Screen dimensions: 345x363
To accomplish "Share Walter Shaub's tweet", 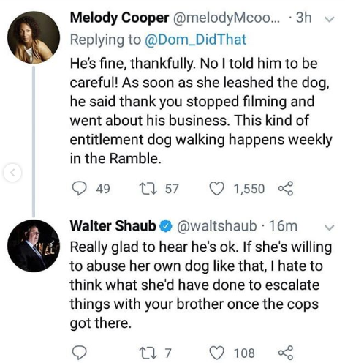I will (286, 353).
